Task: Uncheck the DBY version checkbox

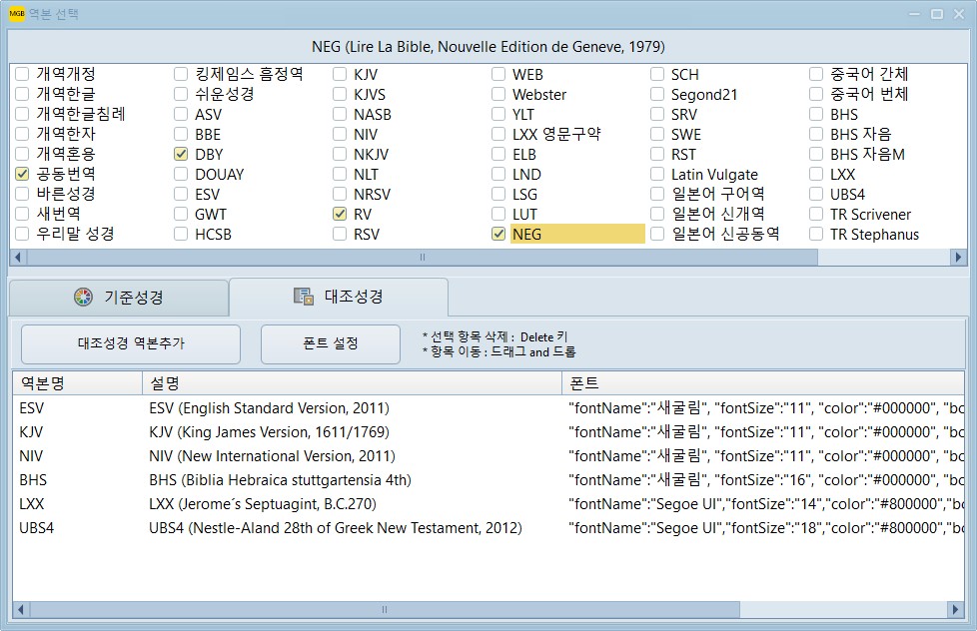Action: click(x=181, y=154)
